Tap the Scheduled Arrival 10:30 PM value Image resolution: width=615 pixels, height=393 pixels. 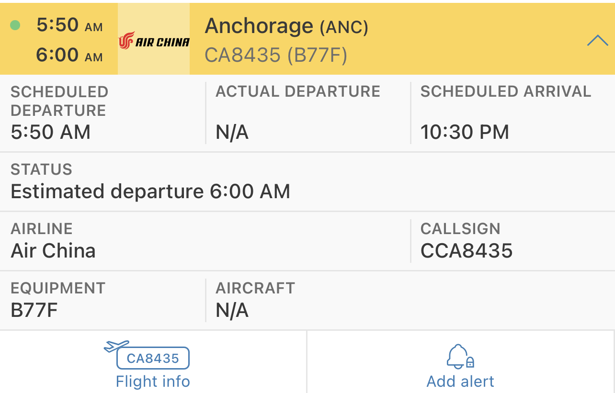click(464, 132)
